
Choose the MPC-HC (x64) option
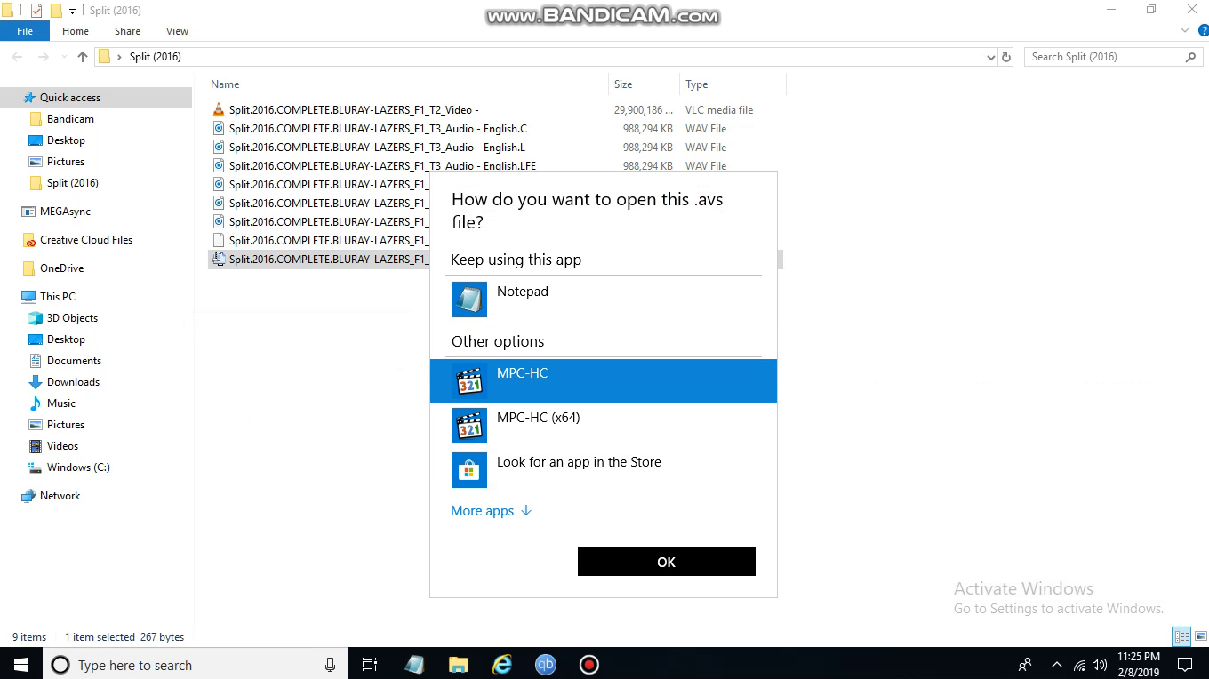(x=604, y=426)
